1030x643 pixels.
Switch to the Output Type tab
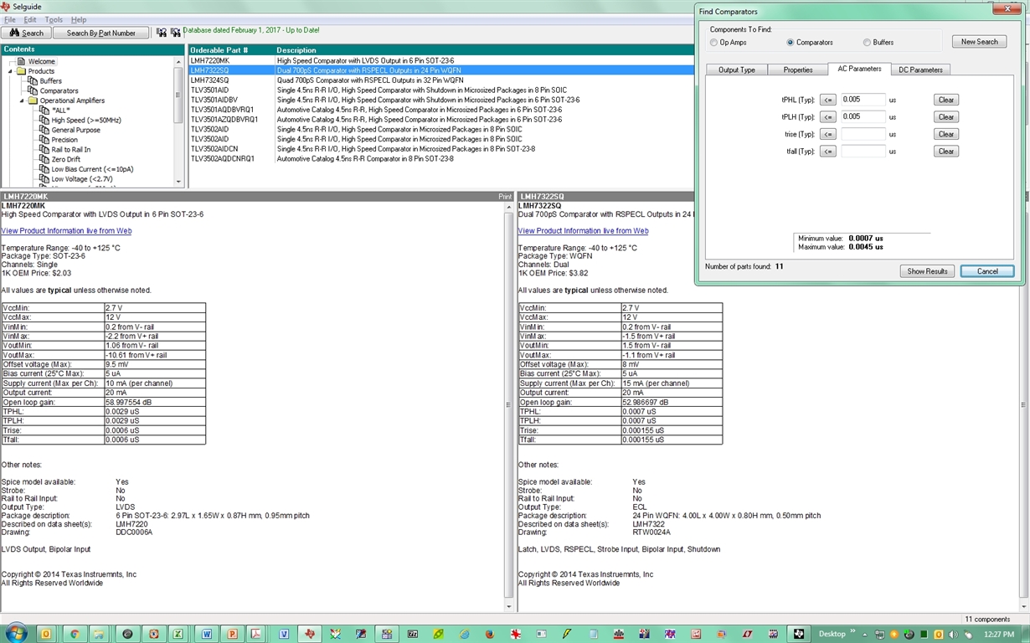(737, 69)
